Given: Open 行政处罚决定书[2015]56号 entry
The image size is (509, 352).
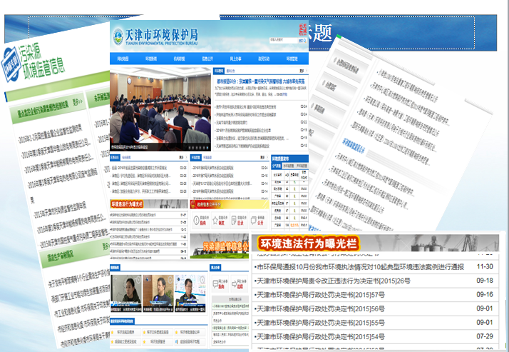Looking at the screenshot, I should pos(321,309).
